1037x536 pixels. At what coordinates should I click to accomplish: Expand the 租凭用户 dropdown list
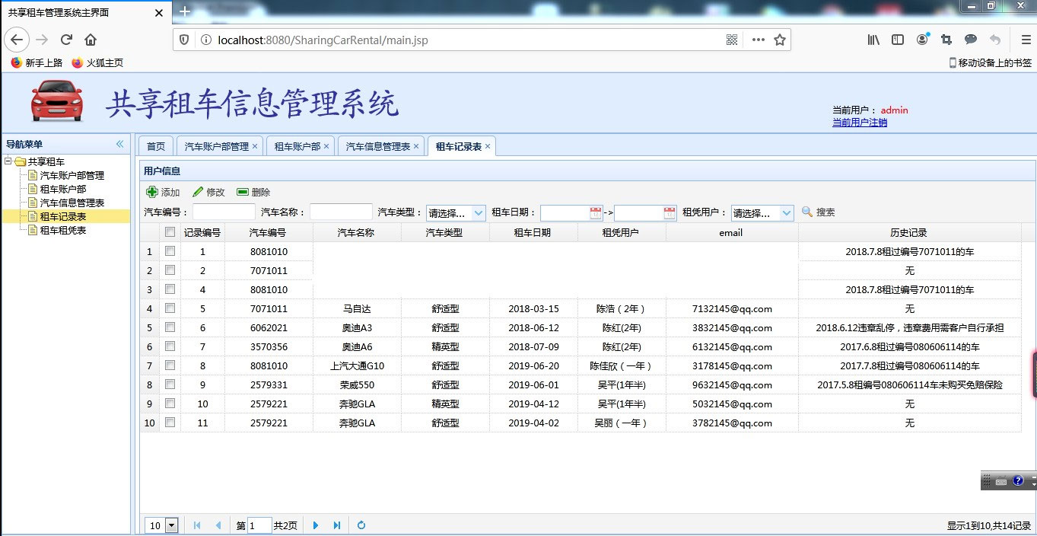pos(762,212)
